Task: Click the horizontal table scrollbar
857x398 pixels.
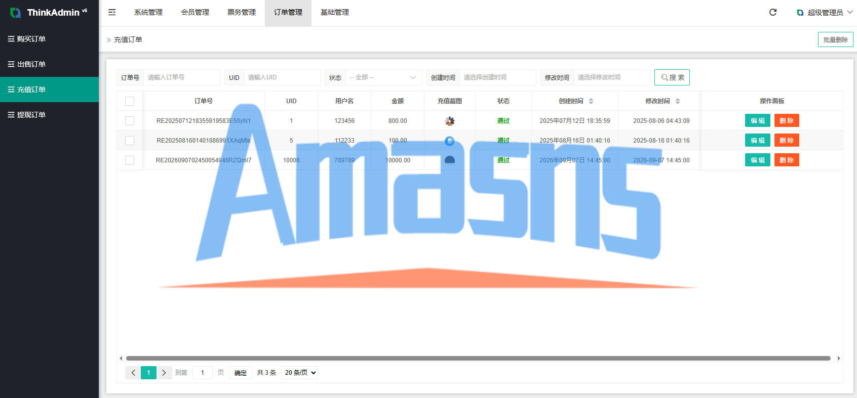Action: 478,358
